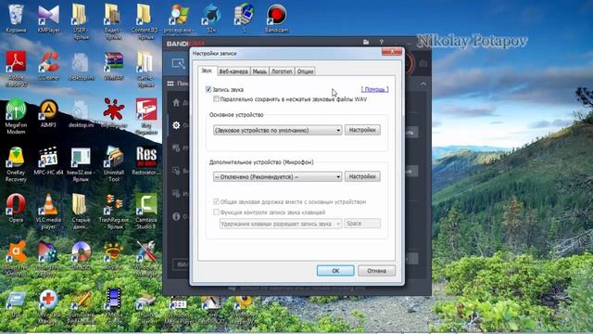
Task: Select the VLC media player desktop icon
Action: pyautogui.click(x=49, y=212)
